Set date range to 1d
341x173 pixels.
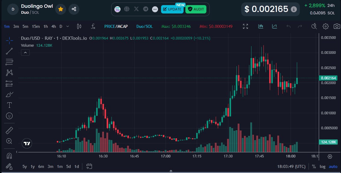coord(77,166)
